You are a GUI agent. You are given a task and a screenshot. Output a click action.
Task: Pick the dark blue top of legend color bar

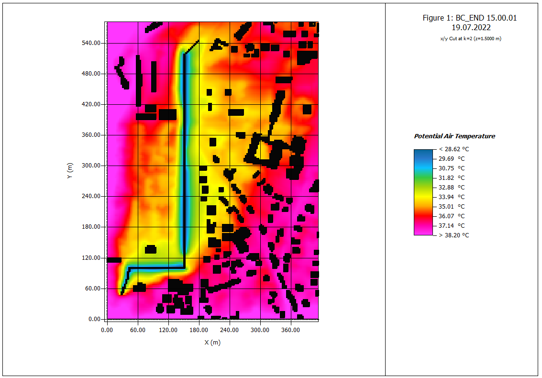pos(423,153)
